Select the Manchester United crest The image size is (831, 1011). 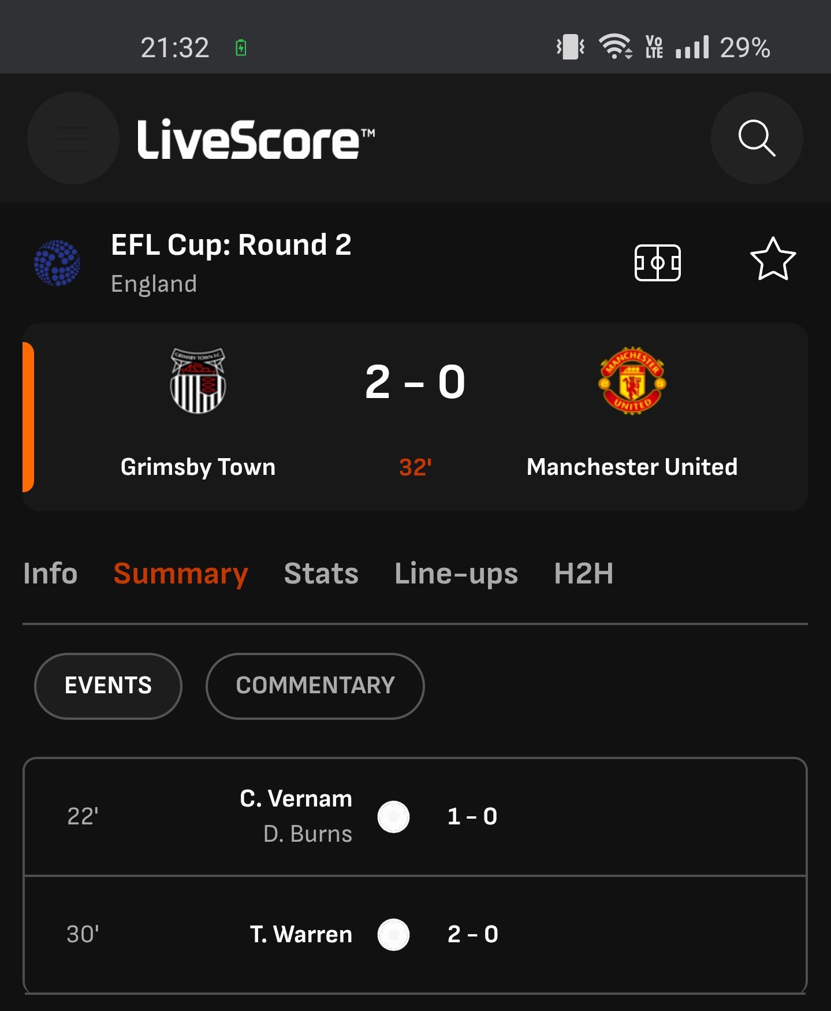pyautogui.click(x=632, y=381)
